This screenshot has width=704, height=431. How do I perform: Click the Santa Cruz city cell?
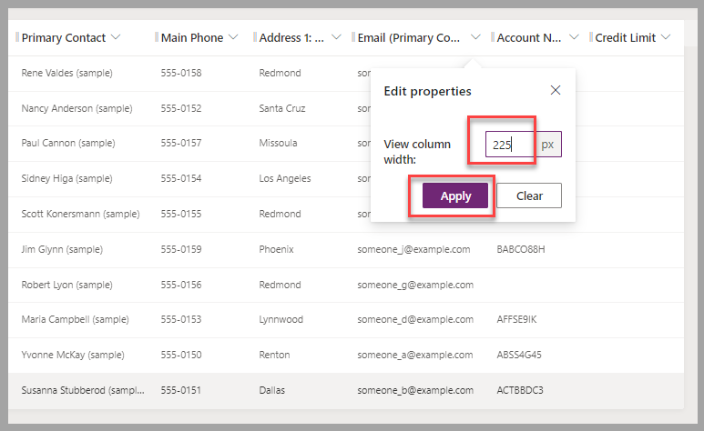coord(282,108)
